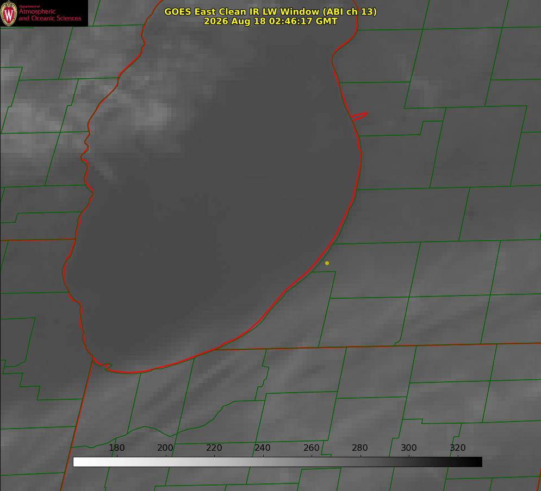
Task: Click the yellow dot location marker
Action: point(327,263)
